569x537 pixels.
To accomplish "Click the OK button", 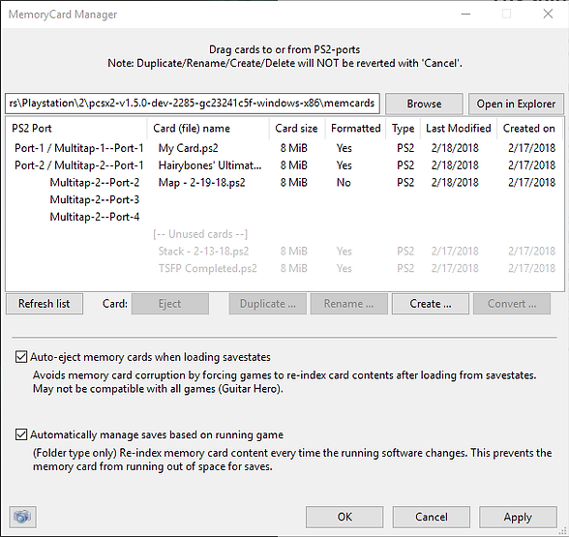I will click(344, 517).
